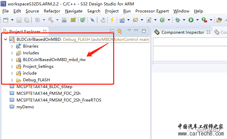Close the Project Explorer view

(45, 31)
